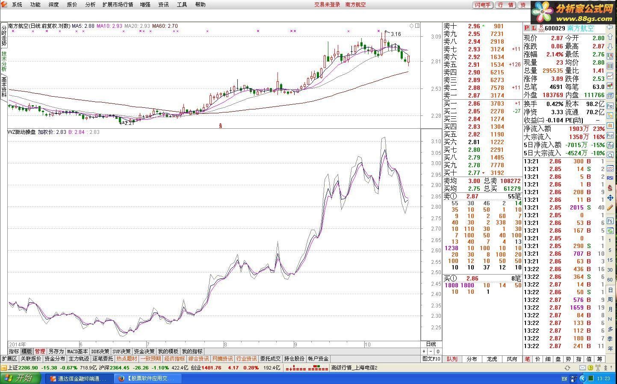This screenshot has width=617, height=384.
Task: Open the 扩展市场行情 menu
Action: tap(118, 5)
